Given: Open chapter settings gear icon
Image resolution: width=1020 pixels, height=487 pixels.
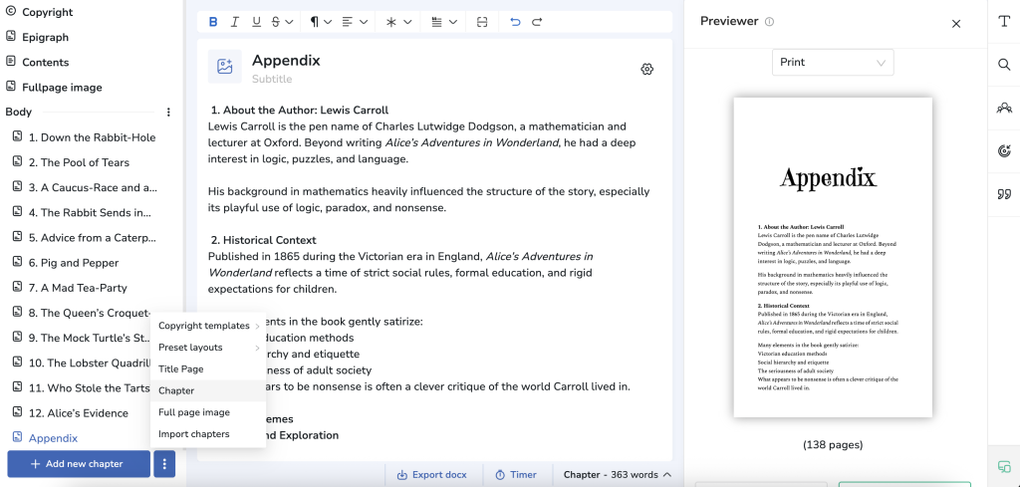Looking at the screenshot, I should [x=646, y=69].
